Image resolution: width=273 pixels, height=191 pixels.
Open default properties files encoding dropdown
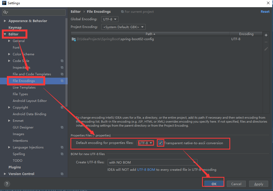coord(145,143)
